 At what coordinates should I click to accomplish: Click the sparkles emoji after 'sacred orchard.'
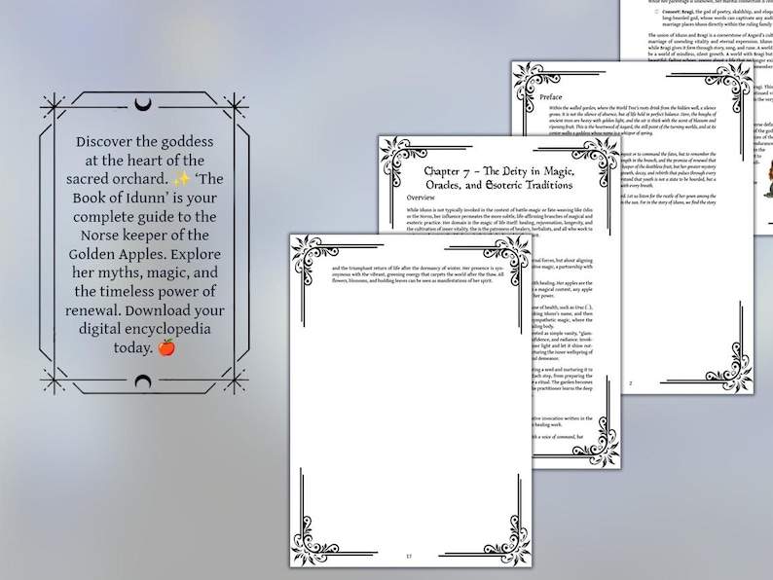tap(182, 178)
